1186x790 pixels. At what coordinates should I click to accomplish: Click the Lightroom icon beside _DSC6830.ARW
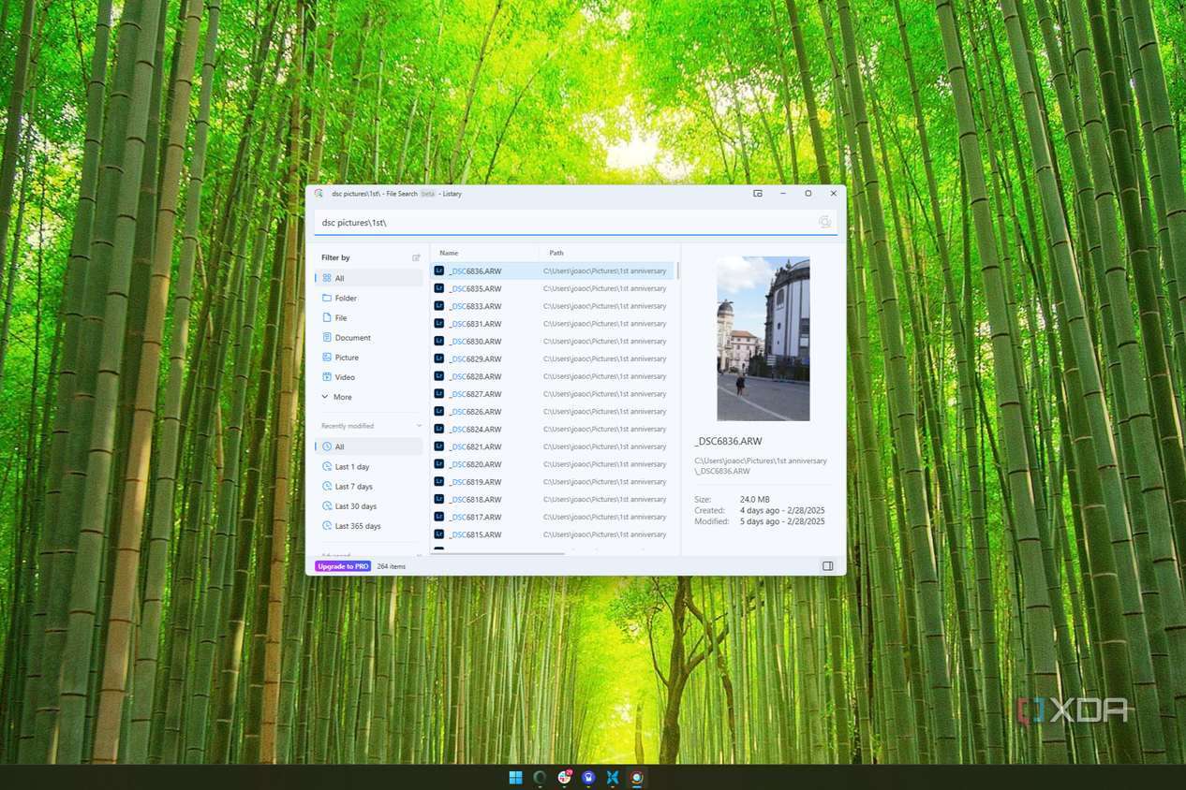[438, 341]
